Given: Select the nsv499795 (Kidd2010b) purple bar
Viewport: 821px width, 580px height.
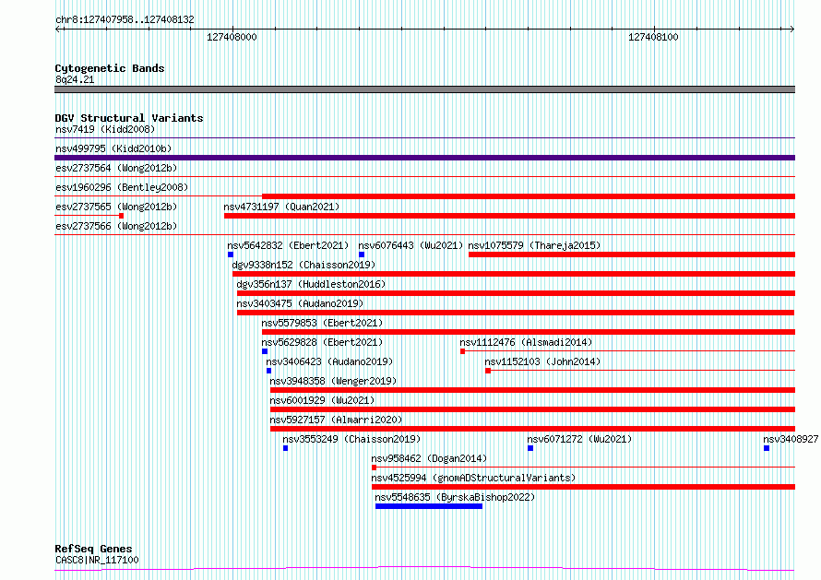Looking at the screenshot, I should coord(424,158).
